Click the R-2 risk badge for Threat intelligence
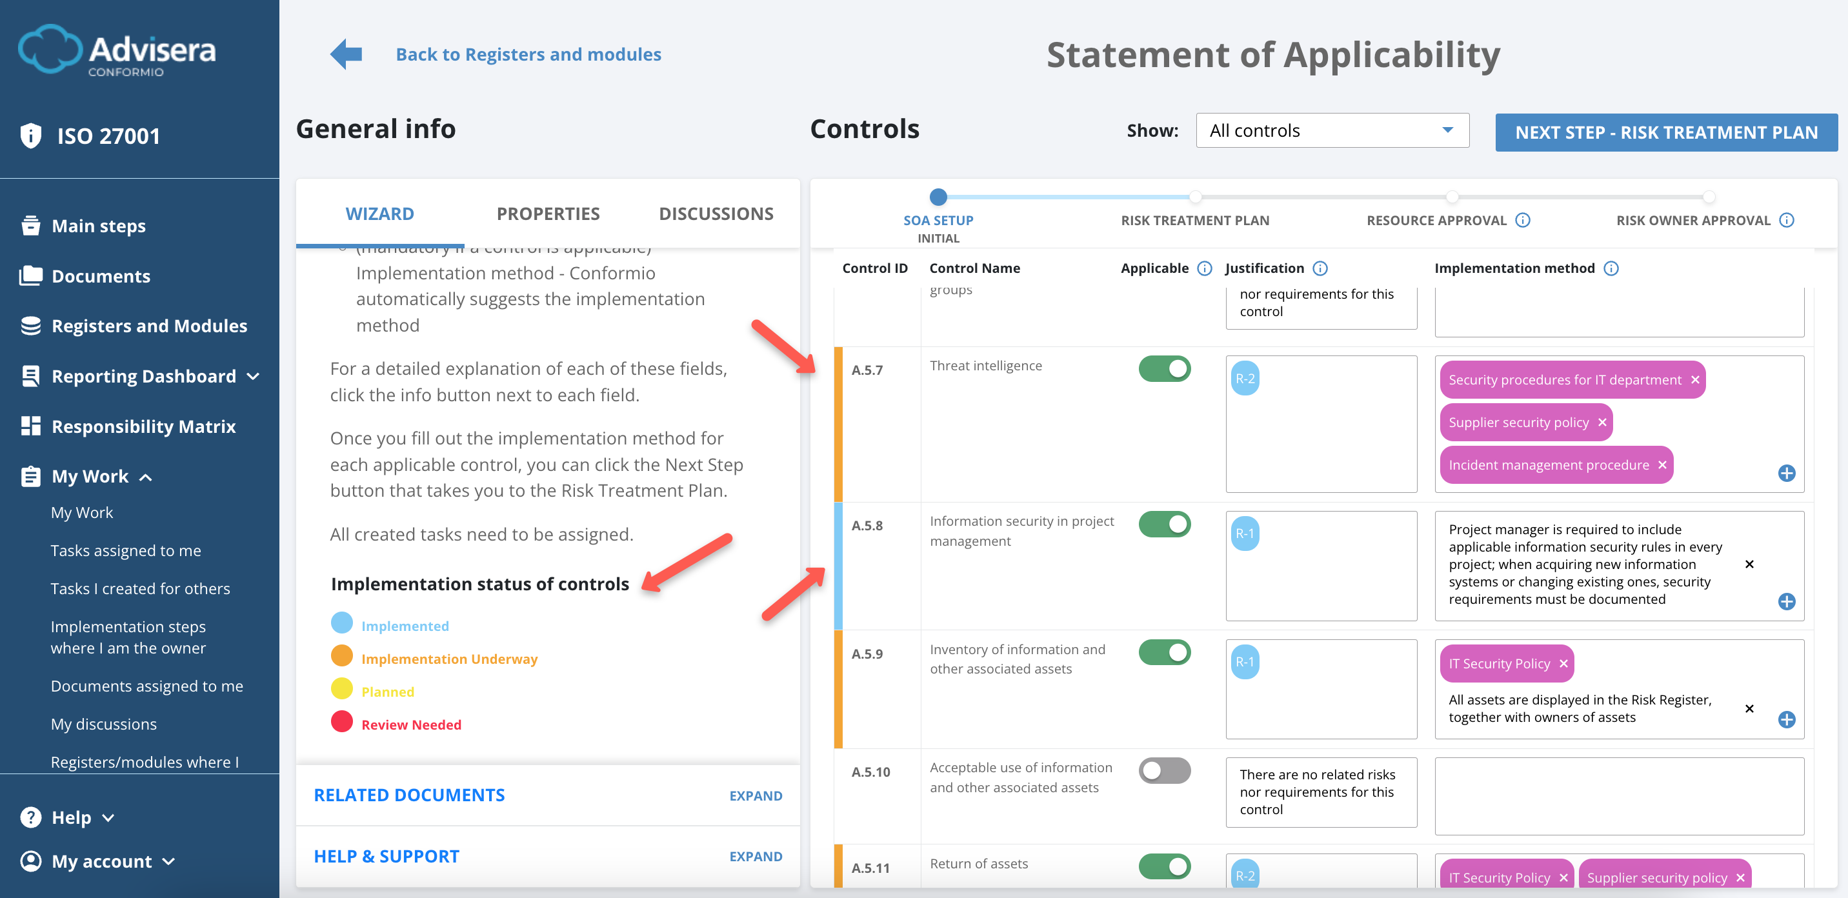 tap(1246, 378)
